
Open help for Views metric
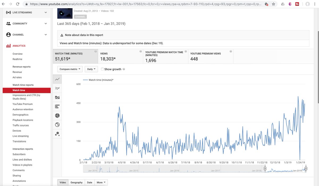pyautogui.click(x=141, y=51)
